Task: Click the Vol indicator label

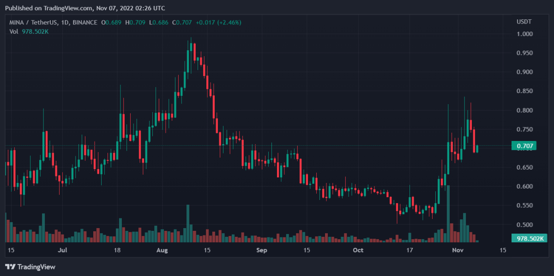Action: (x=13, y=31)
